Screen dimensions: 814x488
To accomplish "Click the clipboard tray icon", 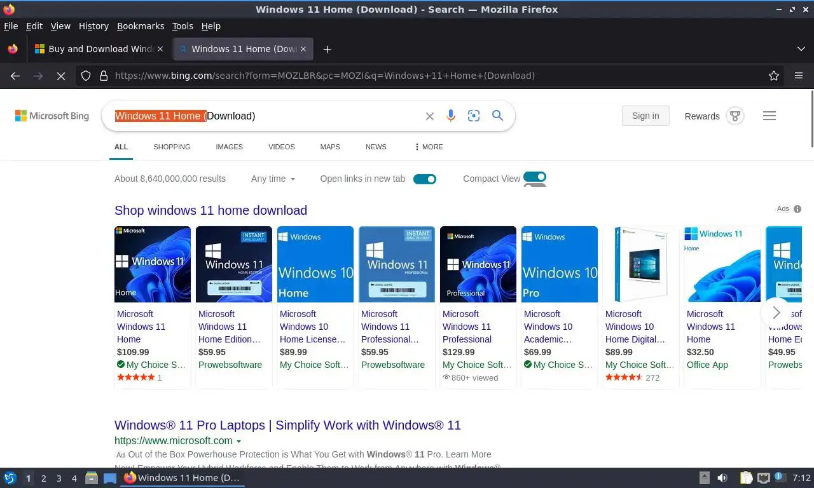I will tap(747, 478).
